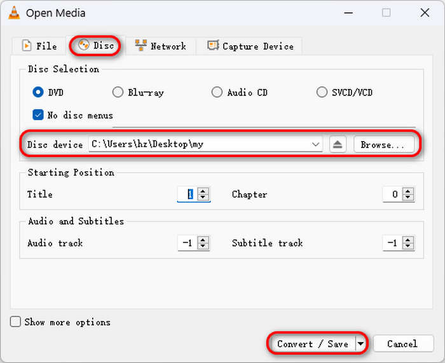Click the Title number field

(x=188, y=195)
